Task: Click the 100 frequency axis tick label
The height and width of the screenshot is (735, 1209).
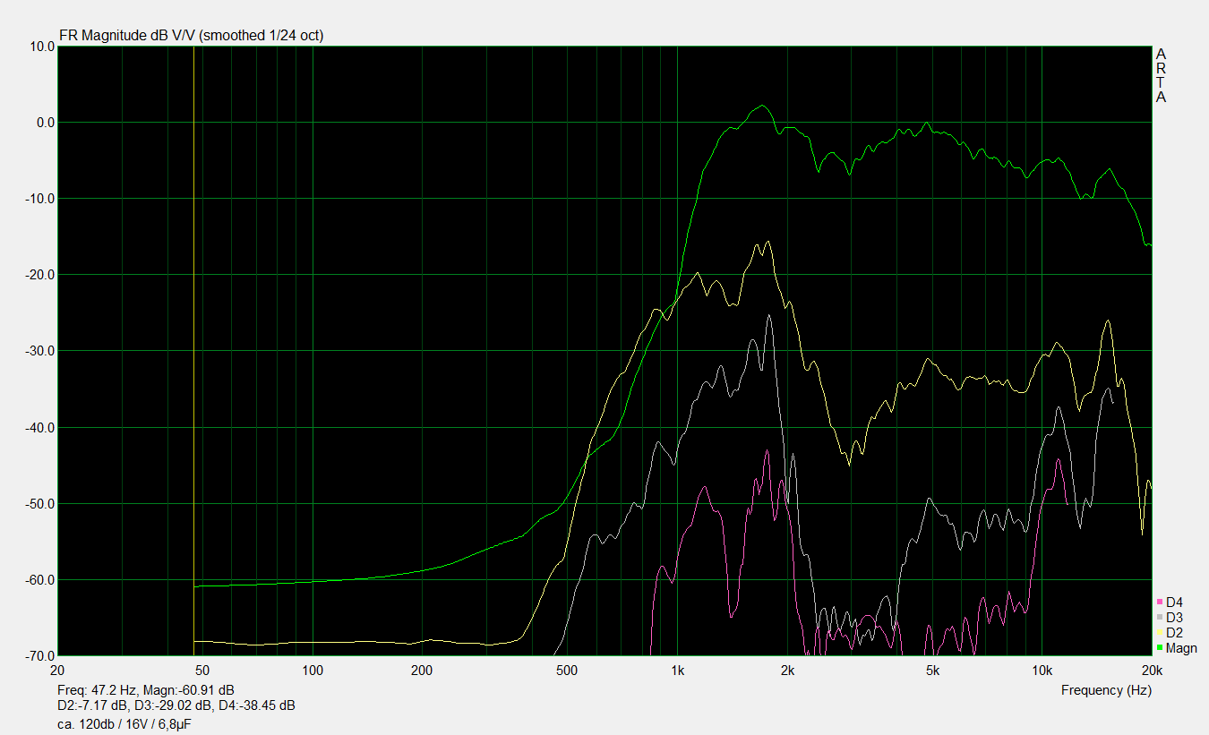Action: click(313, 671)
